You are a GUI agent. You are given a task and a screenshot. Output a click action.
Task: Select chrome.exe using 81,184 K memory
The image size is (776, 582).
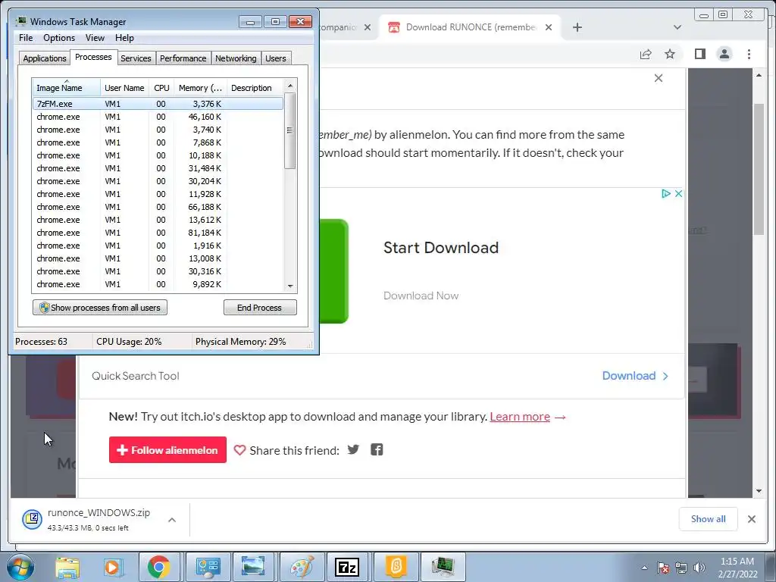tap(158, 233)
